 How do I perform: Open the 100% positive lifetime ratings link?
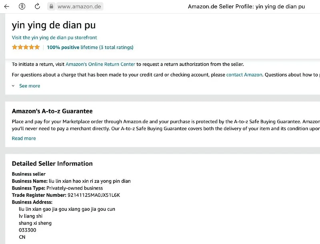(x=90, y=47)
